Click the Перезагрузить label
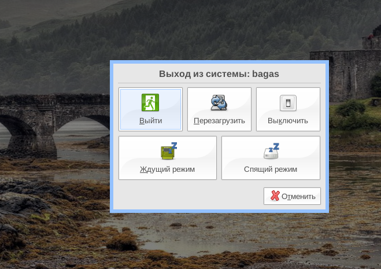Viewport: 381px width, 269px height. click(x=219, y=121)
